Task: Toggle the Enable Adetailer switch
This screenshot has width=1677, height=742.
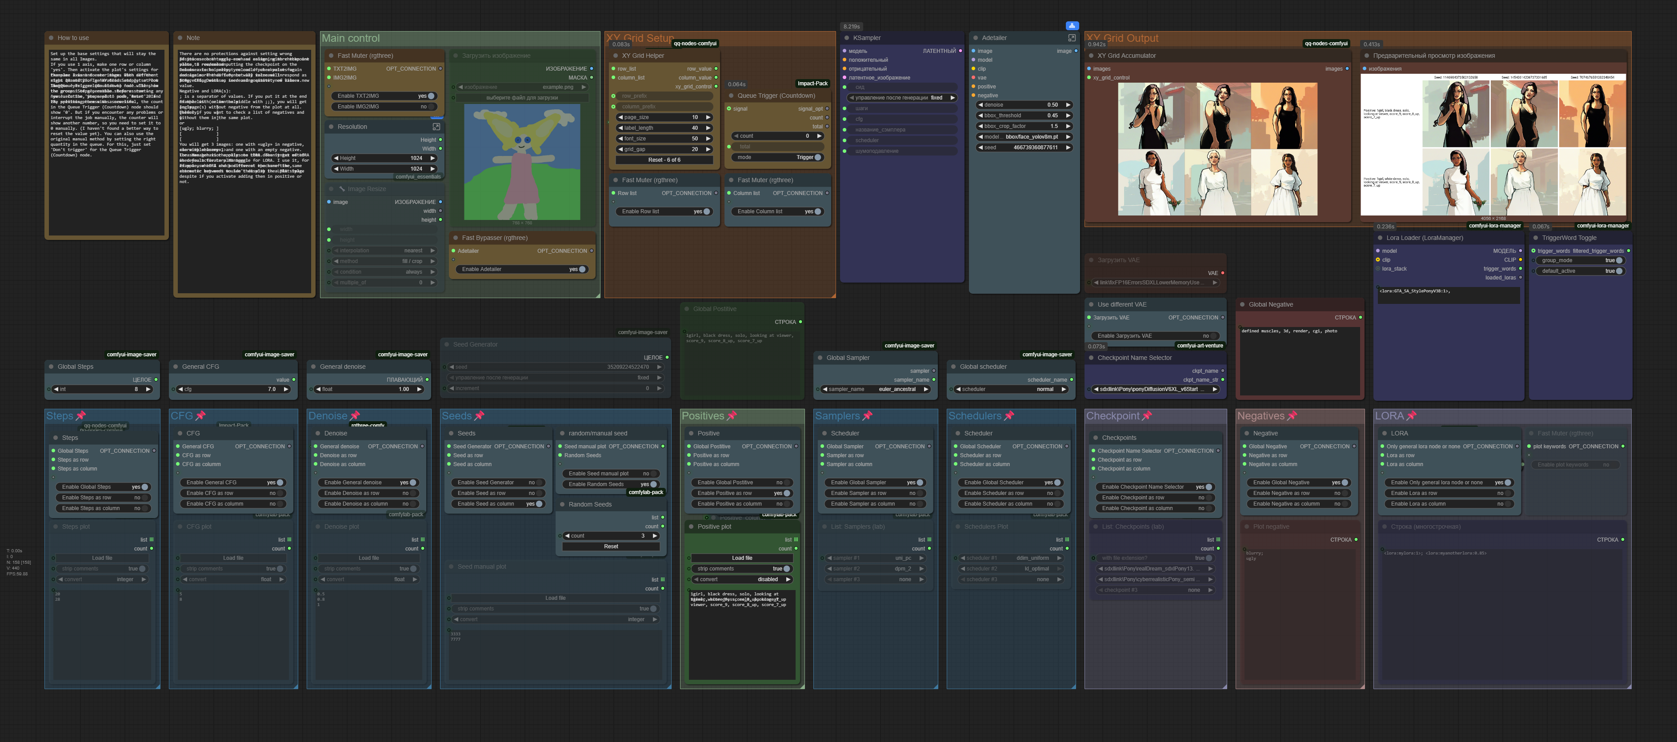Action: 581,269
